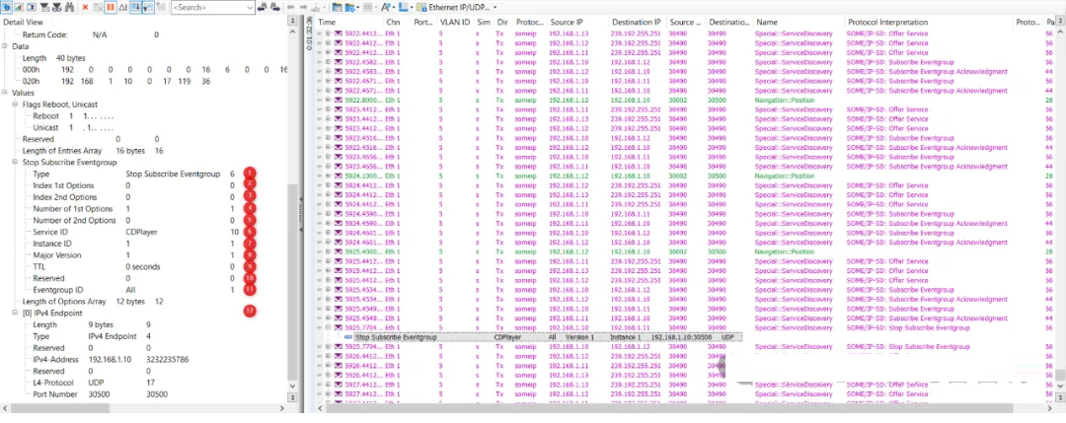Click the third toolbar view icon
The width and height of the screenshot is (1066, 423).
pyautogui.click(x=30, y=7)
